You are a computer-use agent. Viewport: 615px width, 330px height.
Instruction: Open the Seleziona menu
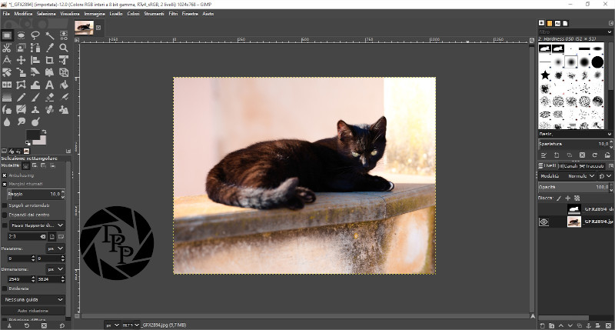coord(46,14)
